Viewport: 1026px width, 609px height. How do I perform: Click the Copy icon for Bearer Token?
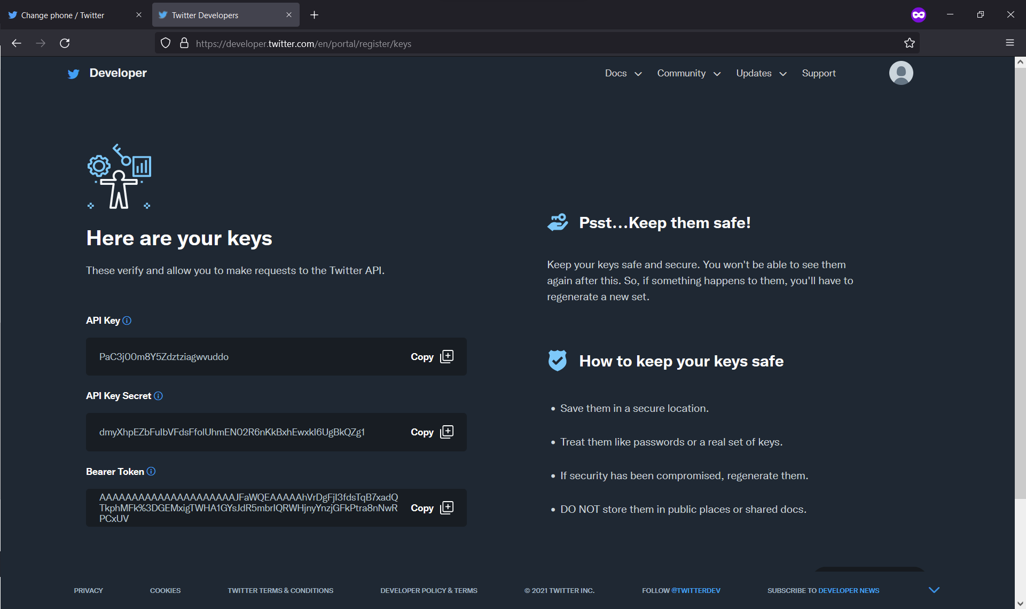coord(448,507)
